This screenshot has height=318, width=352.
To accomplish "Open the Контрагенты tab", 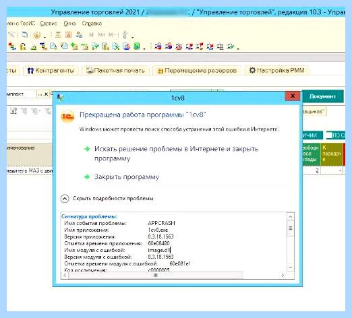I will pyautogui.click(x=51, y=71).
